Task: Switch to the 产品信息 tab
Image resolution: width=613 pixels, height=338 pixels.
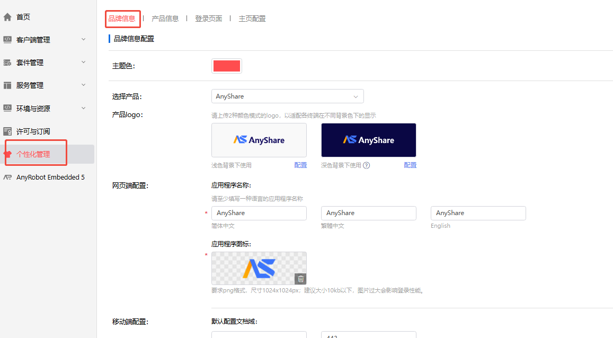Action: coord(165,19)
